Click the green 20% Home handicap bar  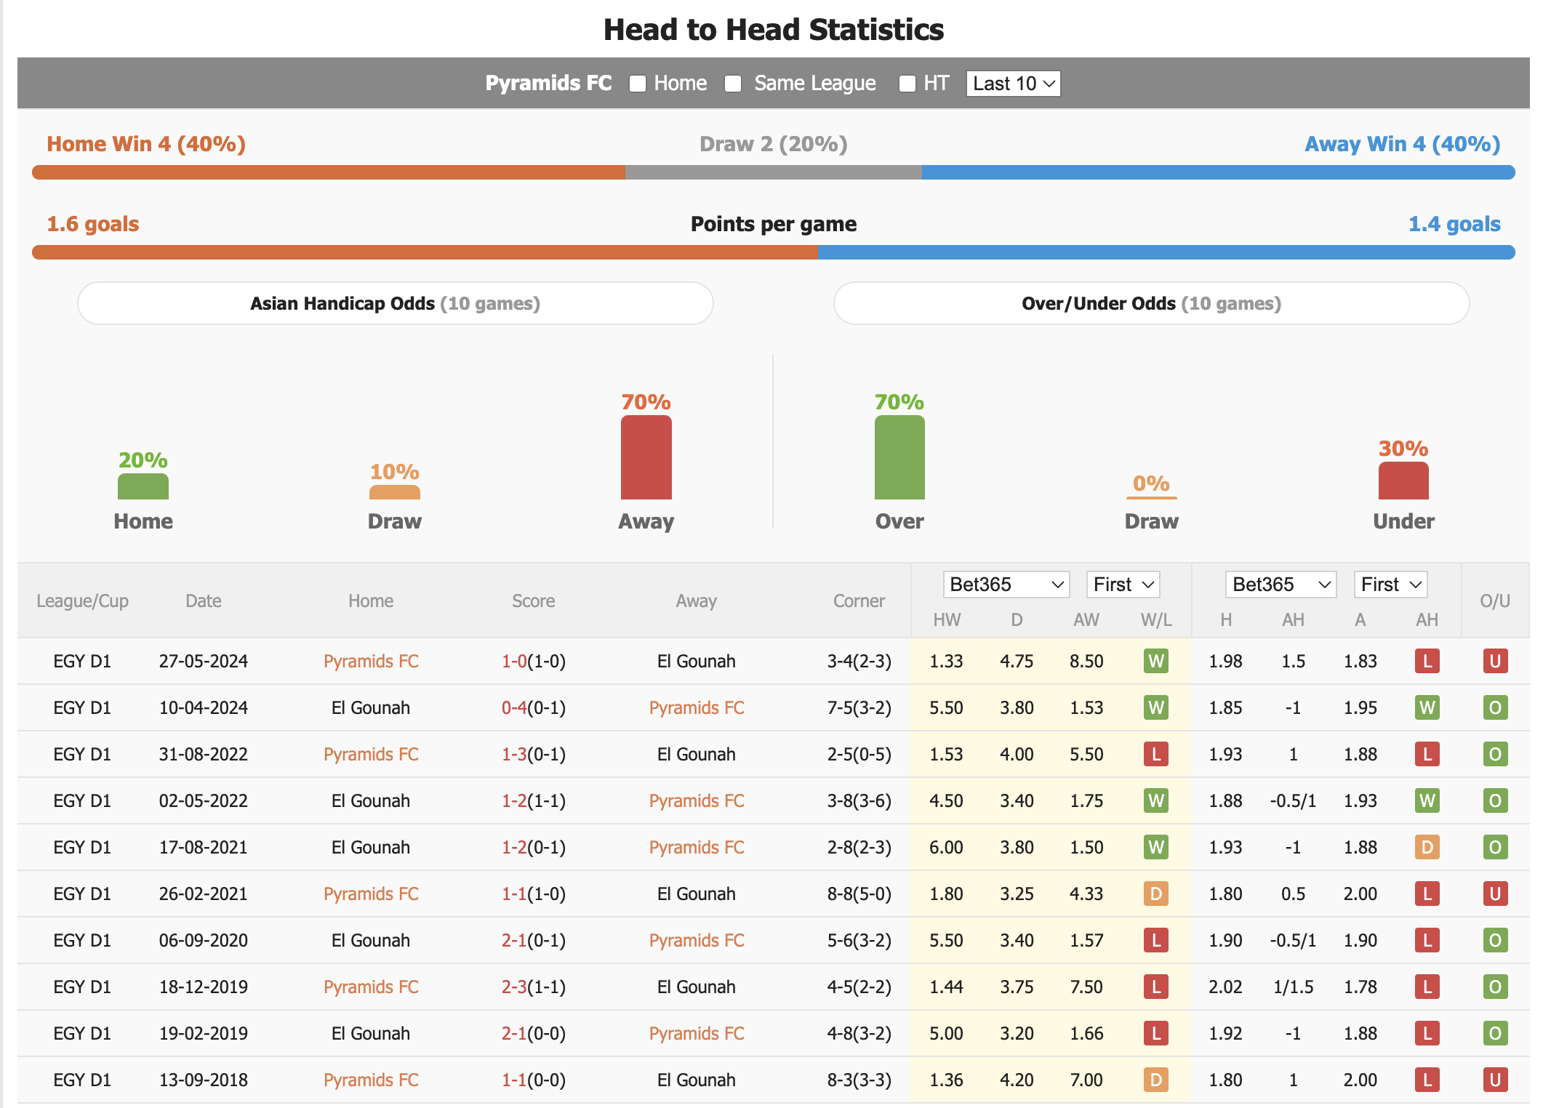[x=143, y=486]
